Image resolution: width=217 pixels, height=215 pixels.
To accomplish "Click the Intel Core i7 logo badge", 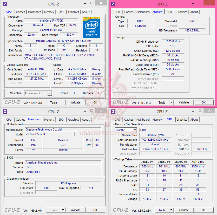I will point(91,28).
